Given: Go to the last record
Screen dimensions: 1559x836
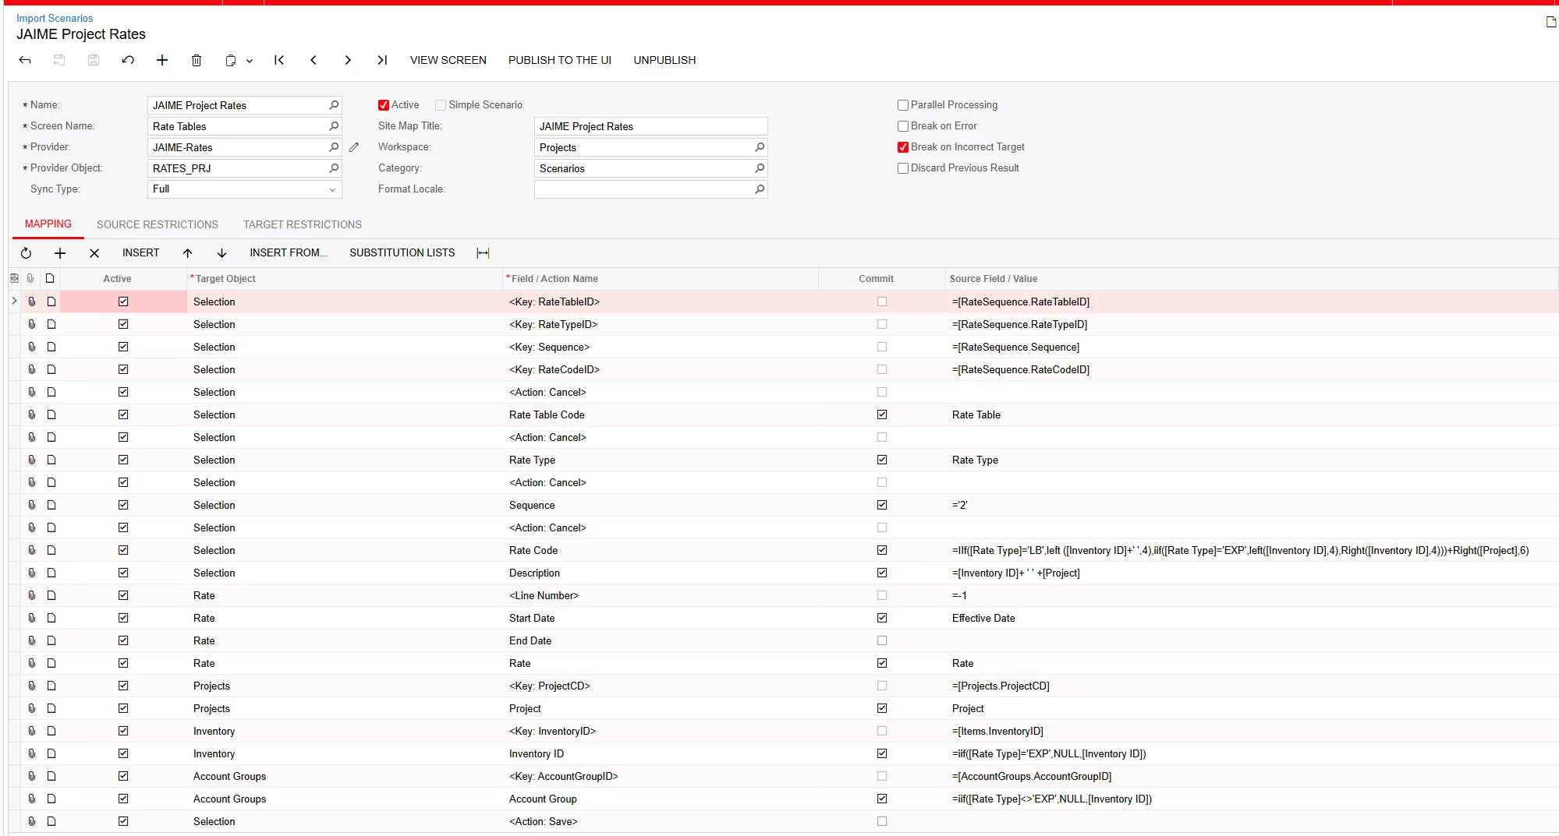Looking at the screenshot, I should tap(382, 60).
